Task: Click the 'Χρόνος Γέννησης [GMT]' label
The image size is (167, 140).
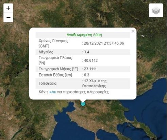Action: pos(53,43)
